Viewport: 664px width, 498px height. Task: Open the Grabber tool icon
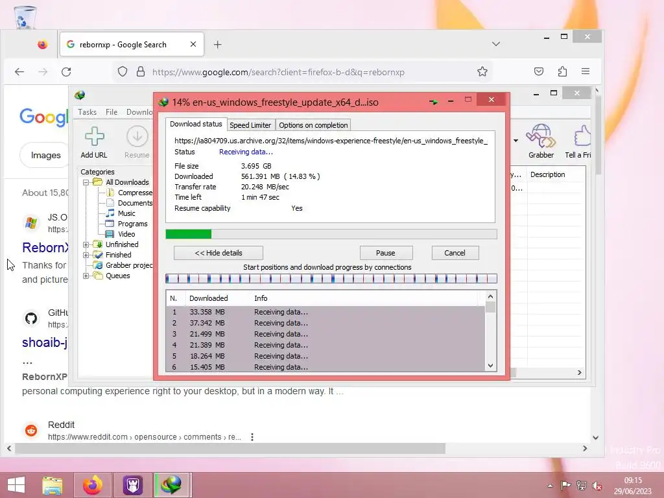coord(541,136)
